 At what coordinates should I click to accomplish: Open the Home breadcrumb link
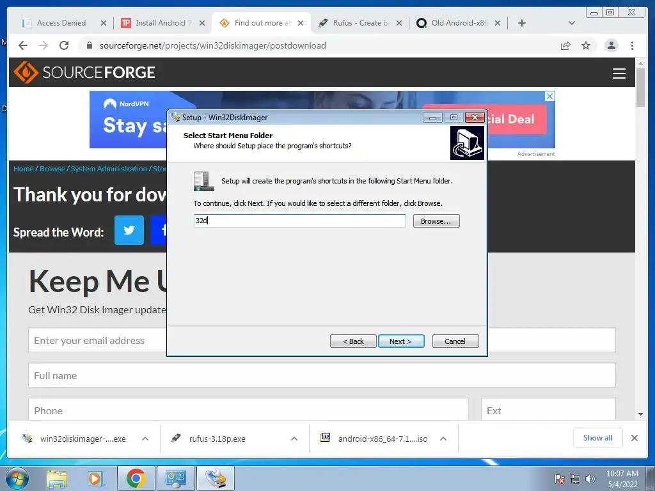23,169
